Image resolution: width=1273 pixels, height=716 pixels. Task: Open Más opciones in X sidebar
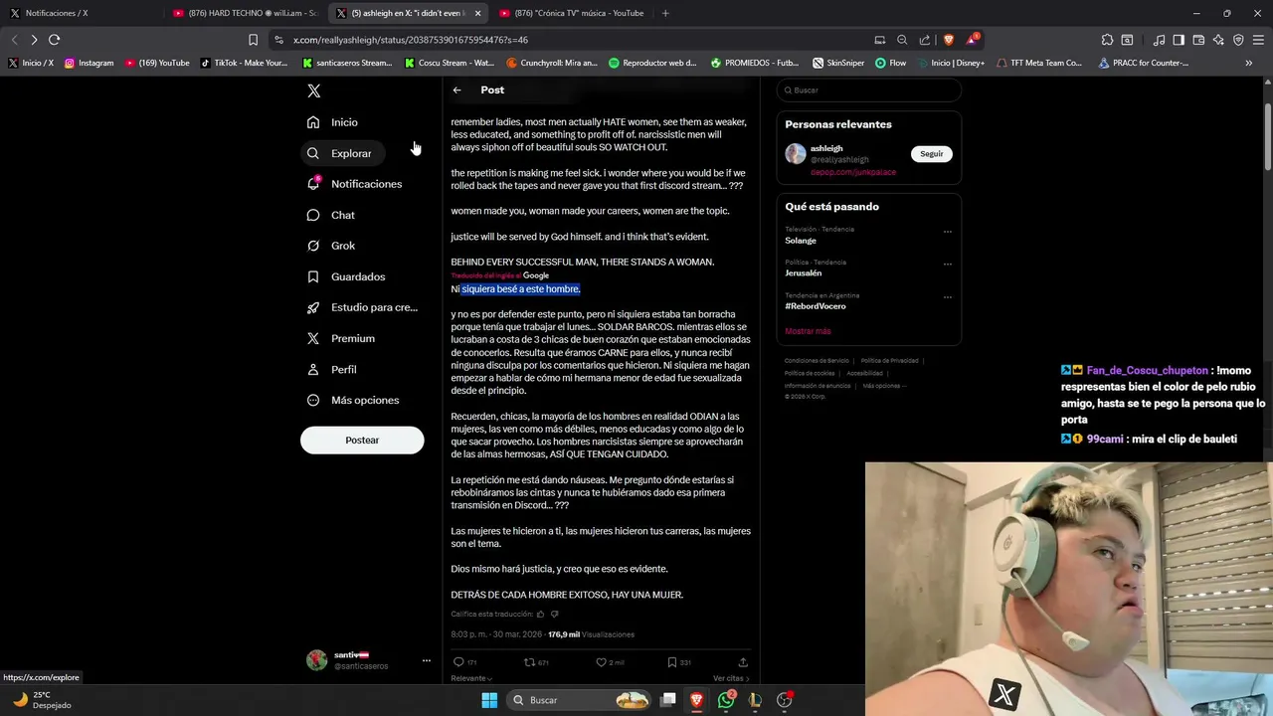click(352, 400)
